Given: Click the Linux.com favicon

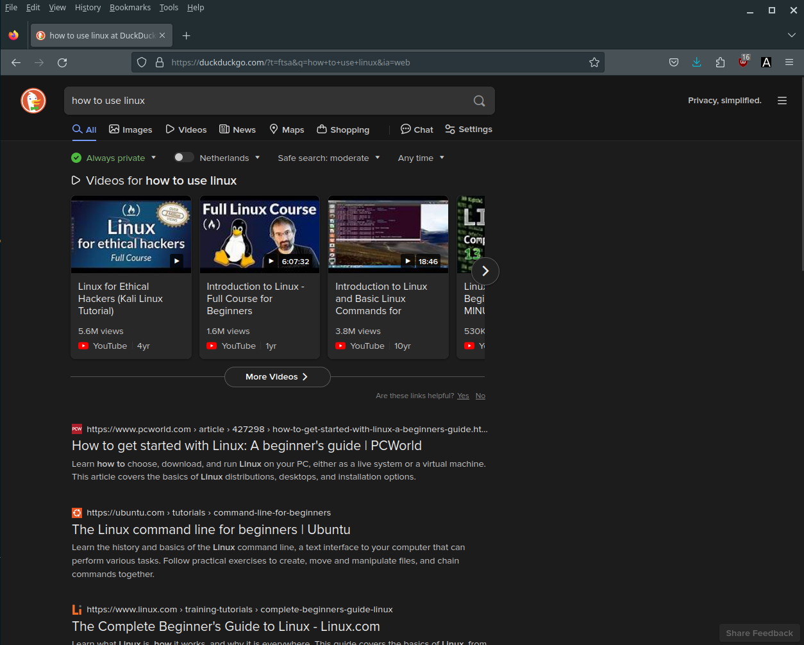Looking at the screenshot, I should (x=77, y=609).
